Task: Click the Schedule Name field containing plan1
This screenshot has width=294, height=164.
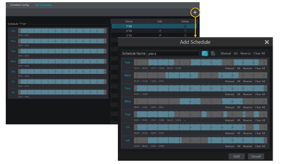Action: 173,54
